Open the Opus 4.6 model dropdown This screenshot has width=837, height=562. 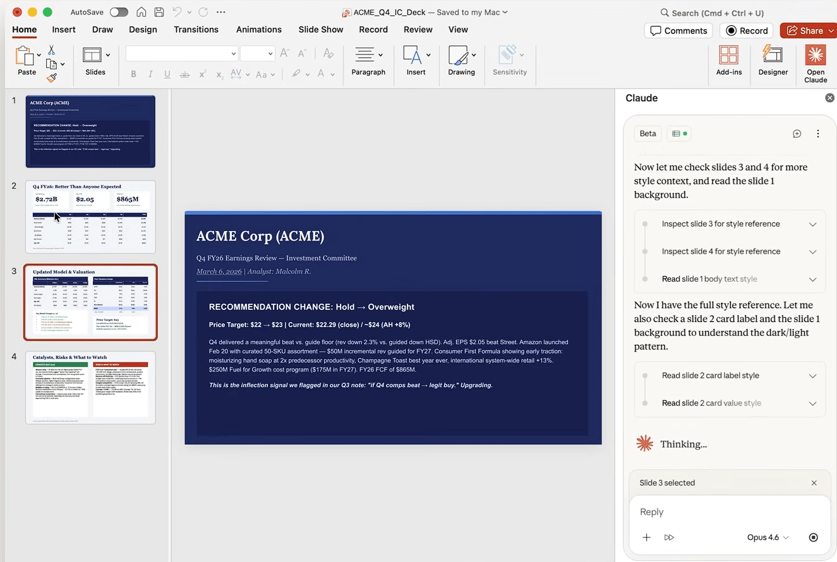pos(768,537)
